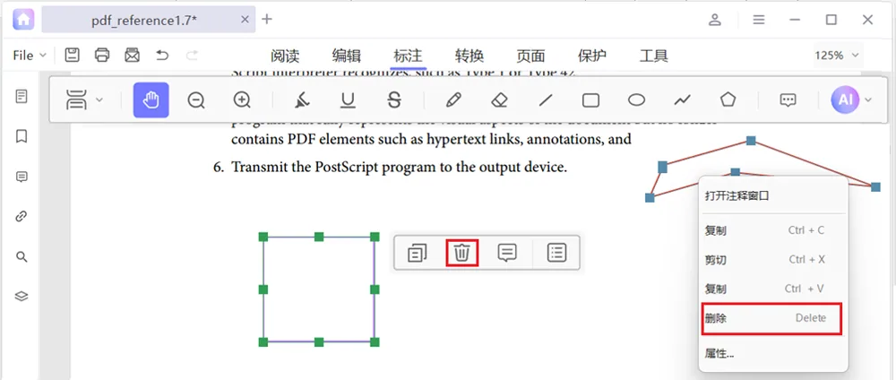Select the highlight text tool

(302, 100)
